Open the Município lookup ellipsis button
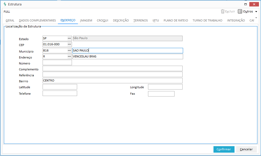 pos(69,50)
